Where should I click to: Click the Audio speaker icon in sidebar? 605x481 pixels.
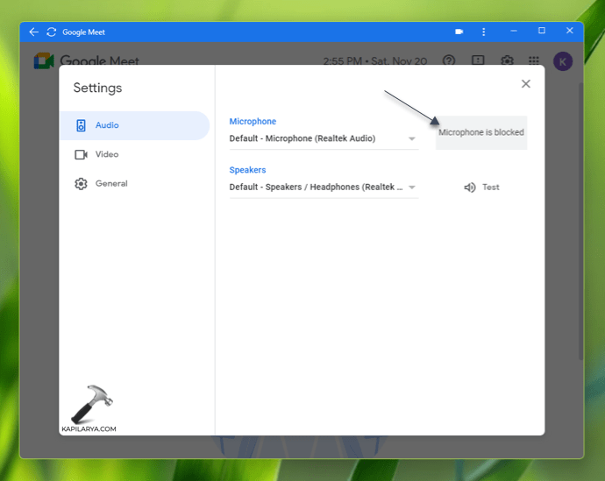[81, 125]
